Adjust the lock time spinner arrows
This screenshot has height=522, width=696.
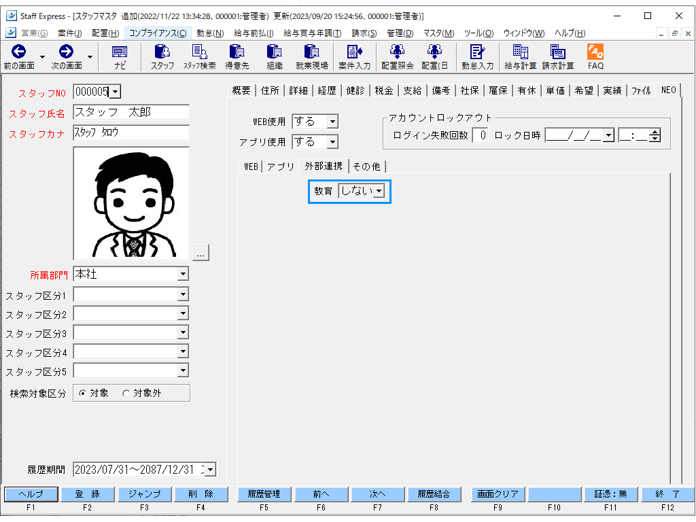pyautogui.click(x=655, y=135)
